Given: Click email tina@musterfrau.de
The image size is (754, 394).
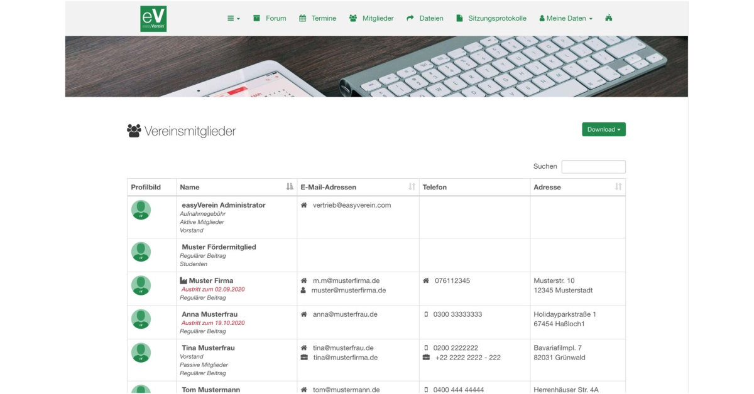Looking at the screenshot, I should [x=343, y=348].
